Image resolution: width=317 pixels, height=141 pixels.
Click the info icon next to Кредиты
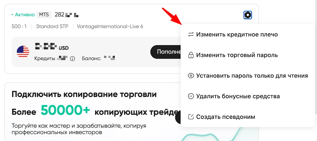pyautogui.click(x=73, y=59)
